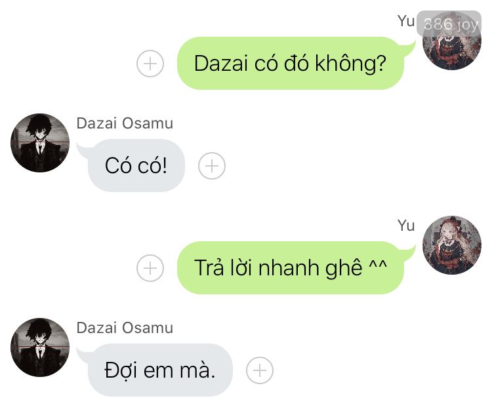Click the Yu name above "Trả lời nhanh ghê"
Screen dimensions: 492x415
click(x=406, y=226)
